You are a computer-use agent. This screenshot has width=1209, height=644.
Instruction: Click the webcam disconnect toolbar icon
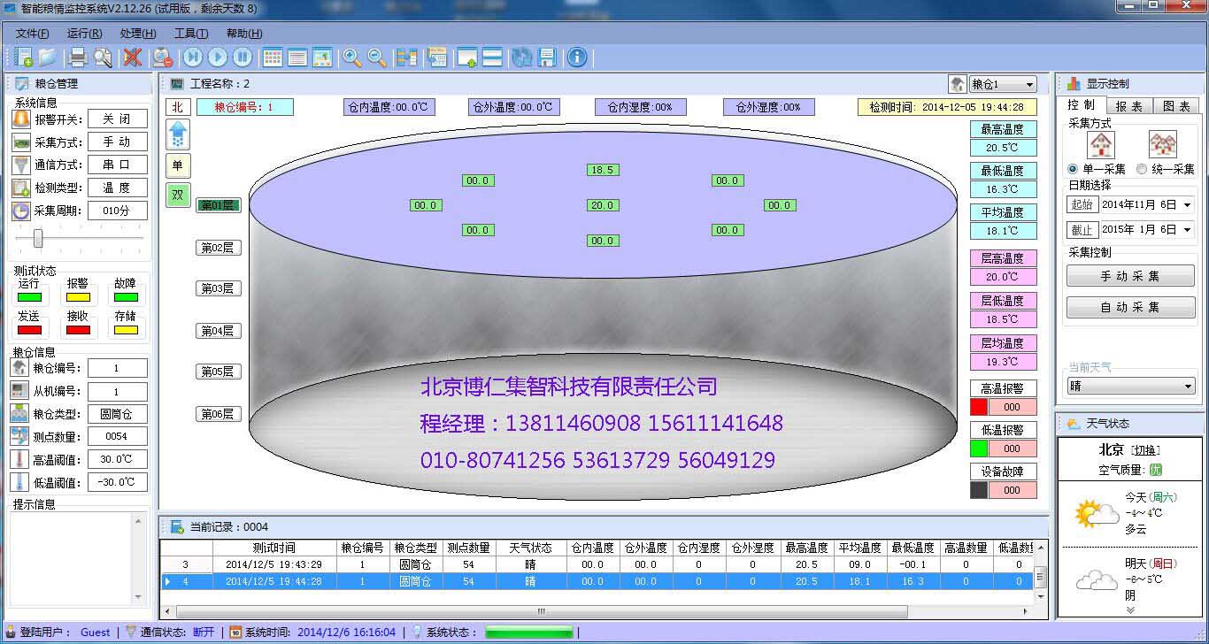click(162, 57)
